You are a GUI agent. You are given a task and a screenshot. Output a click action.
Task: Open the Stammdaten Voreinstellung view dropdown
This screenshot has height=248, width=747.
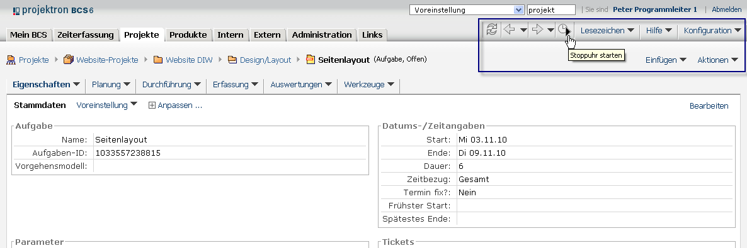point(106,105)
